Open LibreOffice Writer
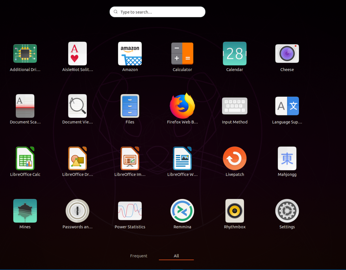The image size is (346, 270). point(182,158)
